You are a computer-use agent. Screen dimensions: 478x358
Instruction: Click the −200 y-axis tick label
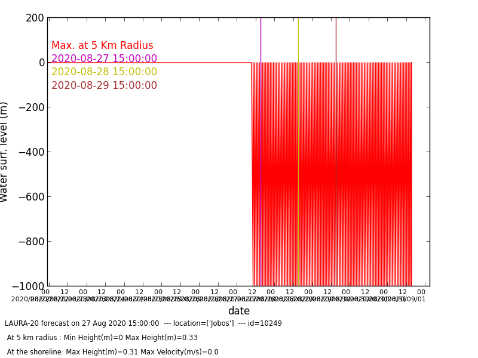(31, 107)
